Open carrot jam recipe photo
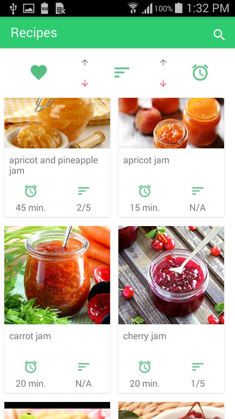Viewport: 235px width, 419px height. pyautogui.click(x=57, y=275)
